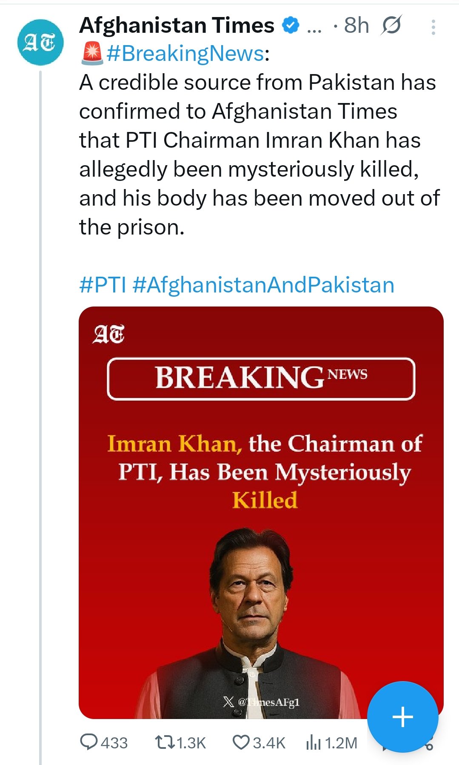Viewport: 459px width, 765px height.
Task: Repost using the retweet arrows icon
Action: tap(165, 742)
